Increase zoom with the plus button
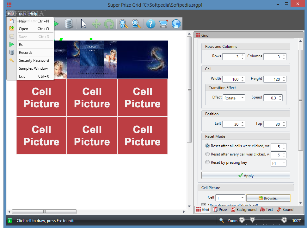Screen dimensions: 307x228 click(284, 220)
